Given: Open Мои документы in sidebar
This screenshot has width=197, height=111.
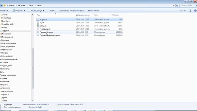Looking at the screenshot, I should (x=8, y=47).
